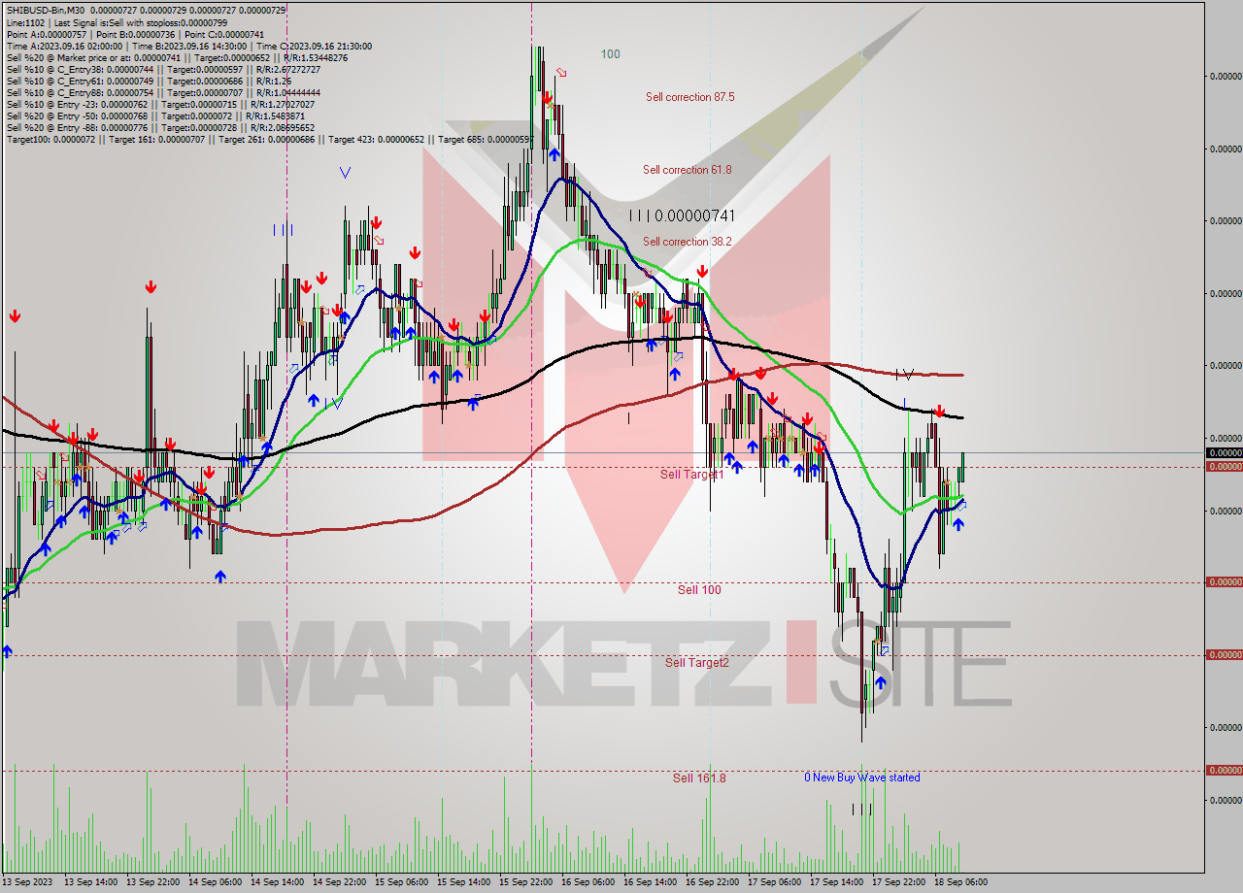Viewport: 1243px width, 893px height.
Task: Click the SHIBUSD-Bin,M30 symbol title line
Action: pos(146,9)
